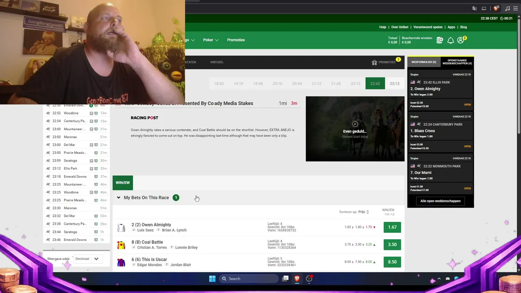The height and width of the screenshot is (293, 521).
Task: Click Coal Battle's jockey silks icon
Action: click(x=121, y=245)
